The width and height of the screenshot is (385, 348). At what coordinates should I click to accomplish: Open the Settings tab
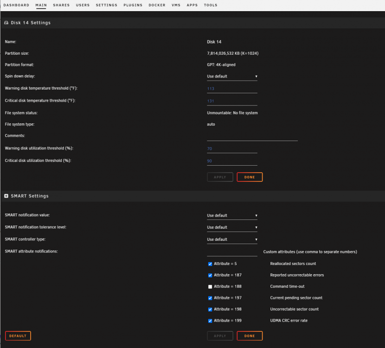(107, 5)
